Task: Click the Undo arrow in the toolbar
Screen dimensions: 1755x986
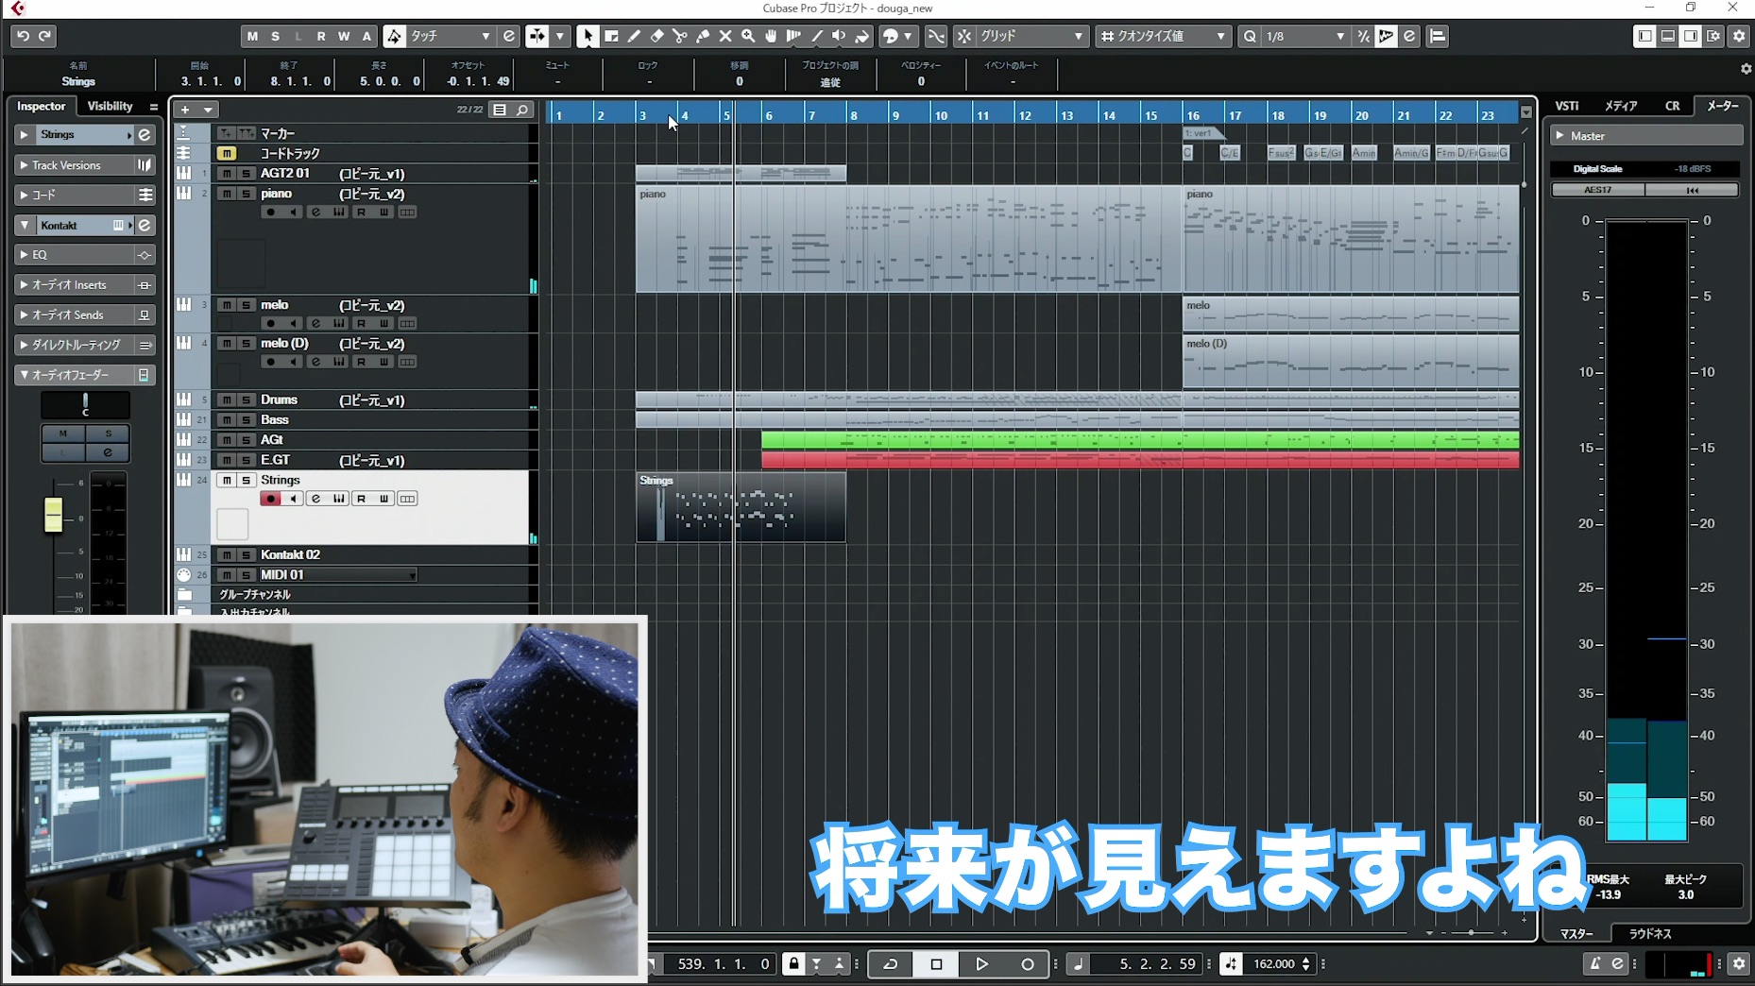Action: [23, 36]
